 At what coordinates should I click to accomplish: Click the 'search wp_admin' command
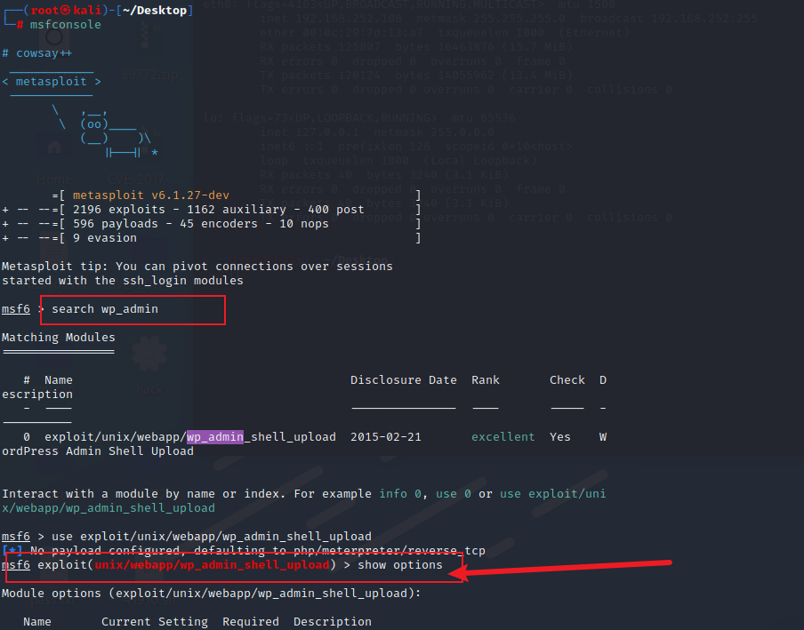click(105, 309)
